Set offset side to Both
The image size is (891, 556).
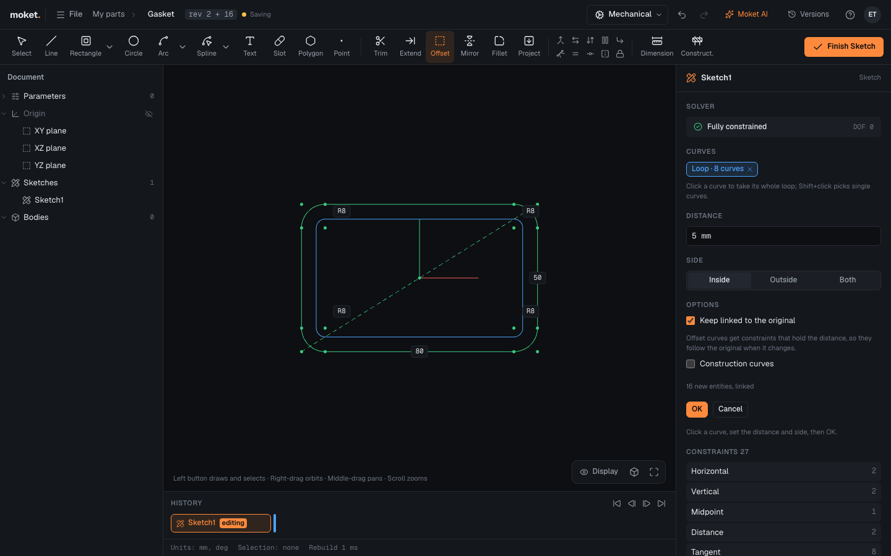point(848,280)
